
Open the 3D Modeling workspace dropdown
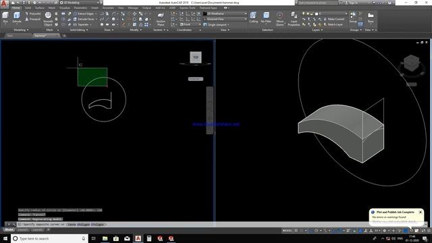[x=80, y=3]
